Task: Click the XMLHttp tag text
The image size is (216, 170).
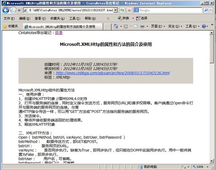Action: point(63,77)
